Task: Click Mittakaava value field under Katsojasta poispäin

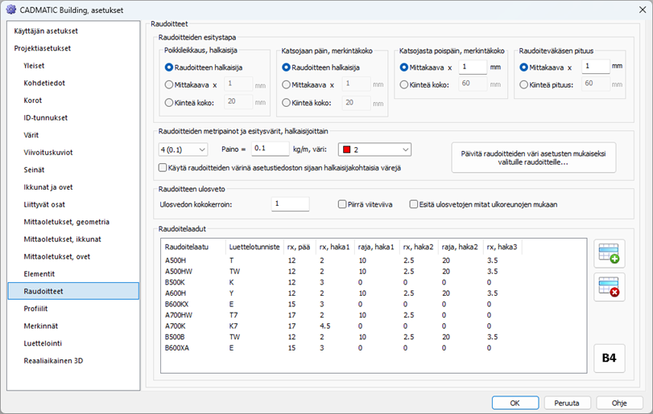Action: click(x=473, y=67)
